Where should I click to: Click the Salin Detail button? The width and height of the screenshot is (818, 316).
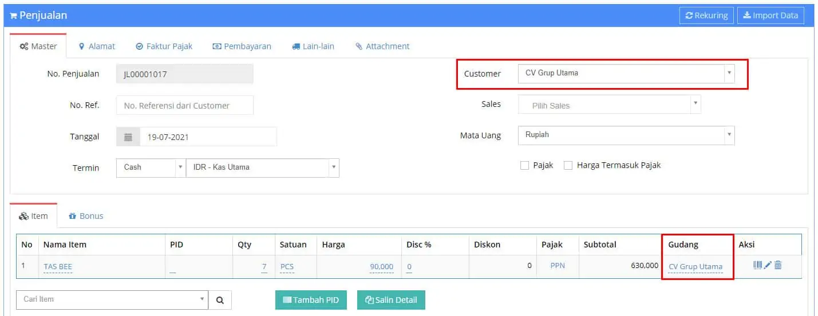pos(391,300)
